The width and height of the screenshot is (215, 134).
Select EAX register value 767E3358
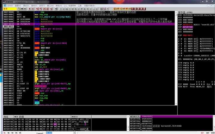188,15
